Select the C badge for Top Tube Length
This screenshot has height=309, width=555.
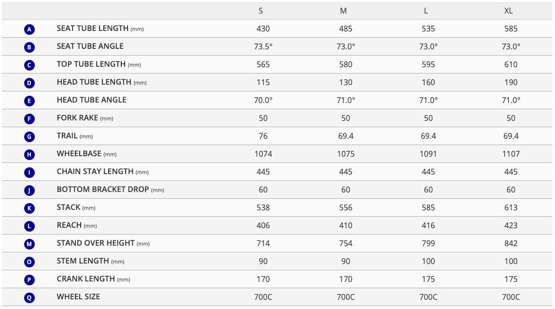tap(29, 65)
